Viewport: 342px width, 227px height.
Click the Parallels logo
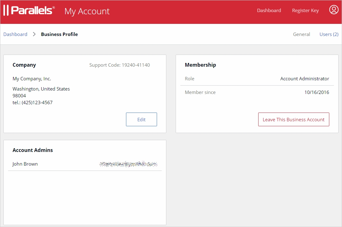[x=29, y=11]
